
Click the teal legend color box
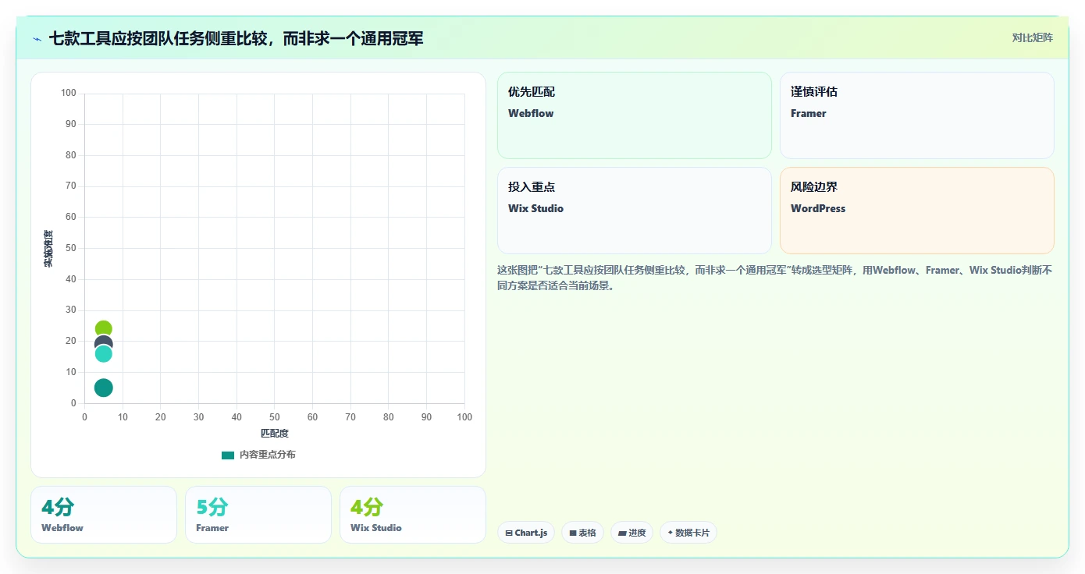[228, 455]
